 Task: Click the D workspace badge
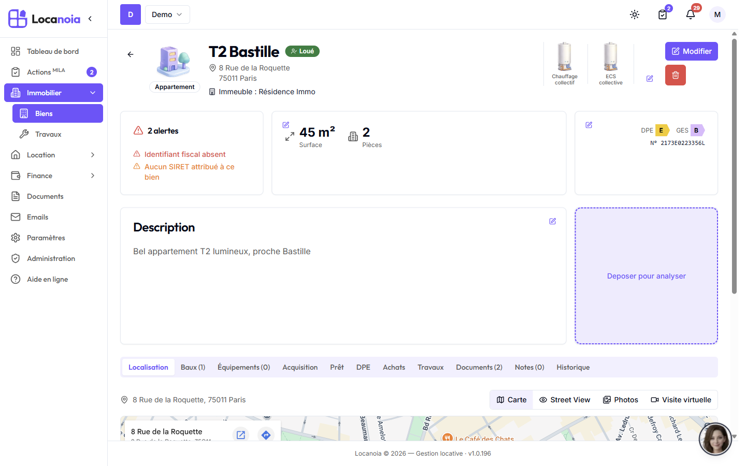(131, 14)
